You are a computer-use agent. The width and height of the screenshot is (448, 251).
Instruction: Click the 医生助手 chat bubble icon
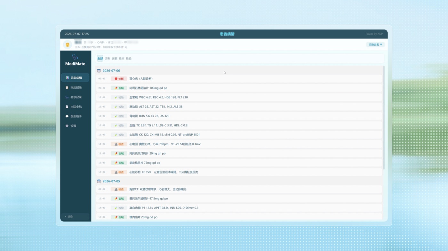tap(67, 116)
